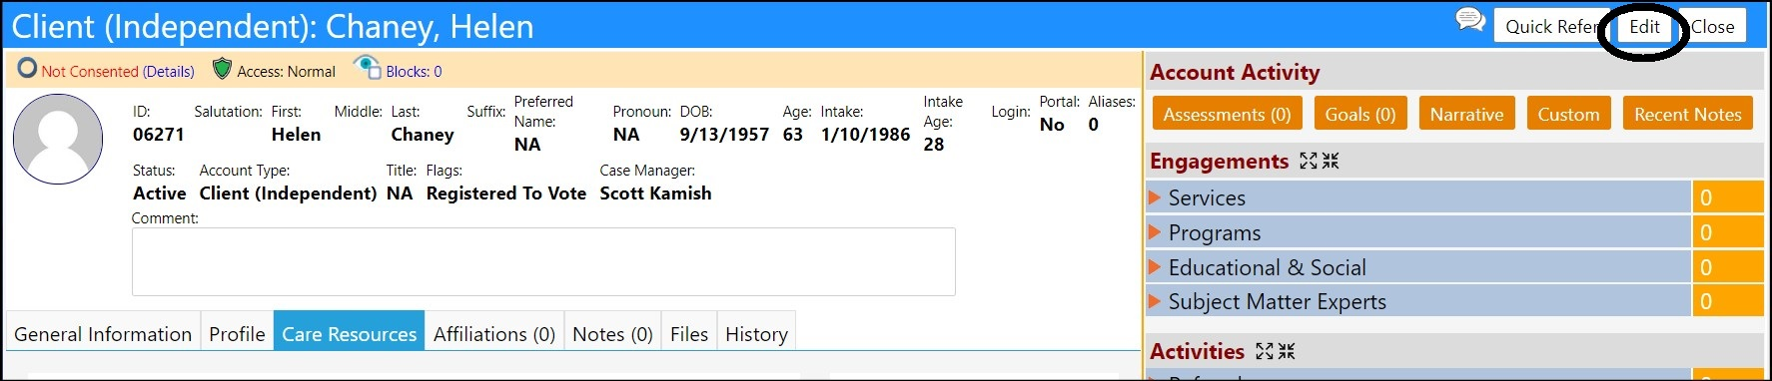
Task: Open the consent (Details) link
Action: pos(168,72)
